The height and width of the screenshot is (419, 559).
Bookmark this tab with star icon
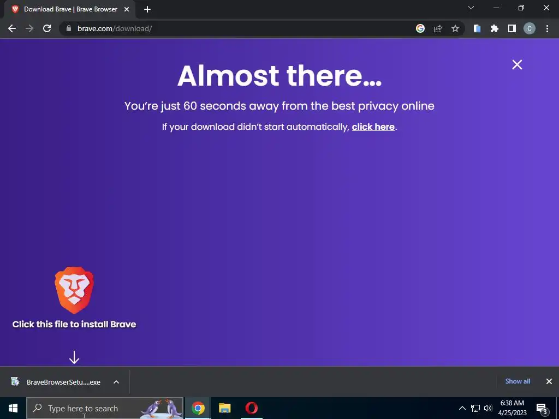coord(455,28)
